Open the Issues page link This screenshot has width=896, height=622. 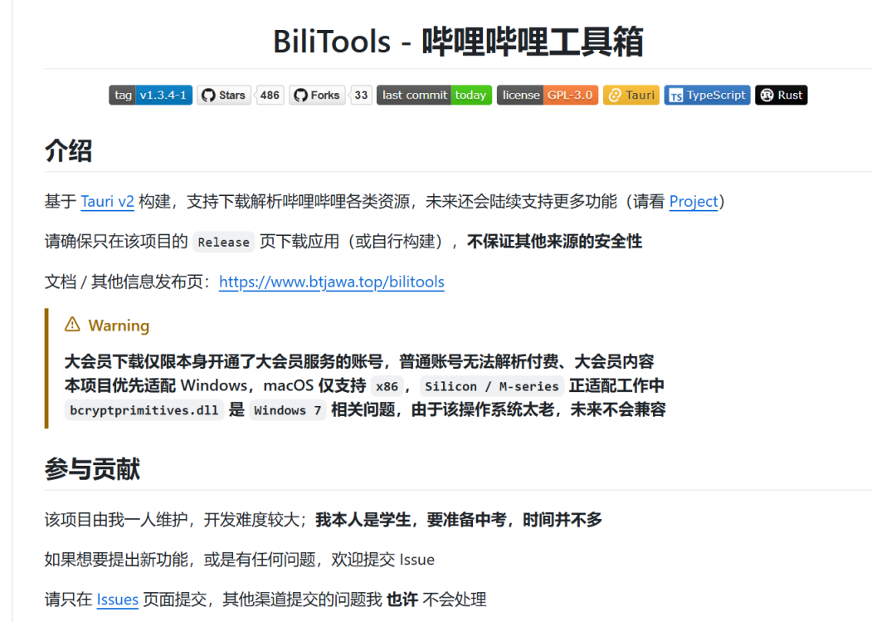(117, 599)
